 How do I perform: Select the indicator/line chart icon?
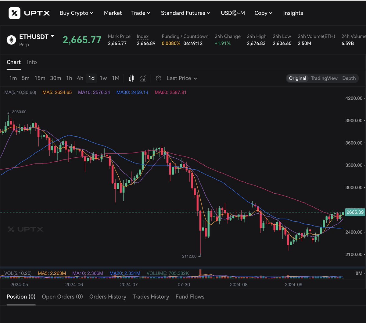[x=143, y=78]
